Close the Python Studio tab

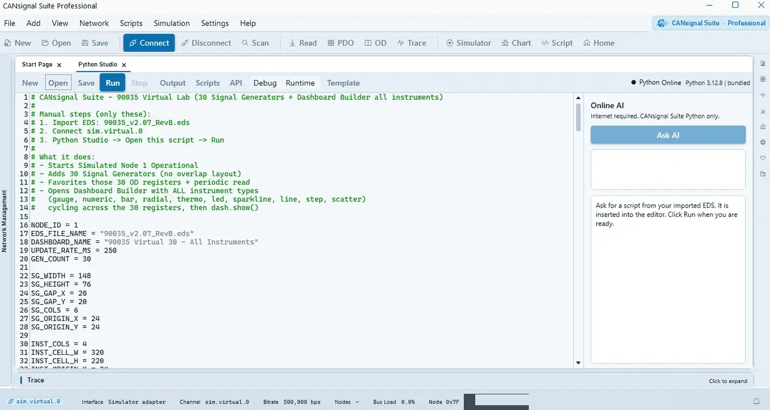click(x=124, y=65)
